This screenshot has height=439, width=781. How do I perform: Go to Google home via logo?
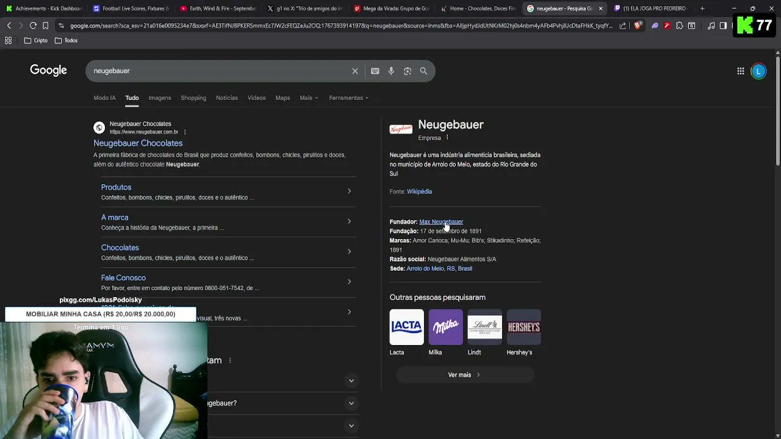point(48,70)
